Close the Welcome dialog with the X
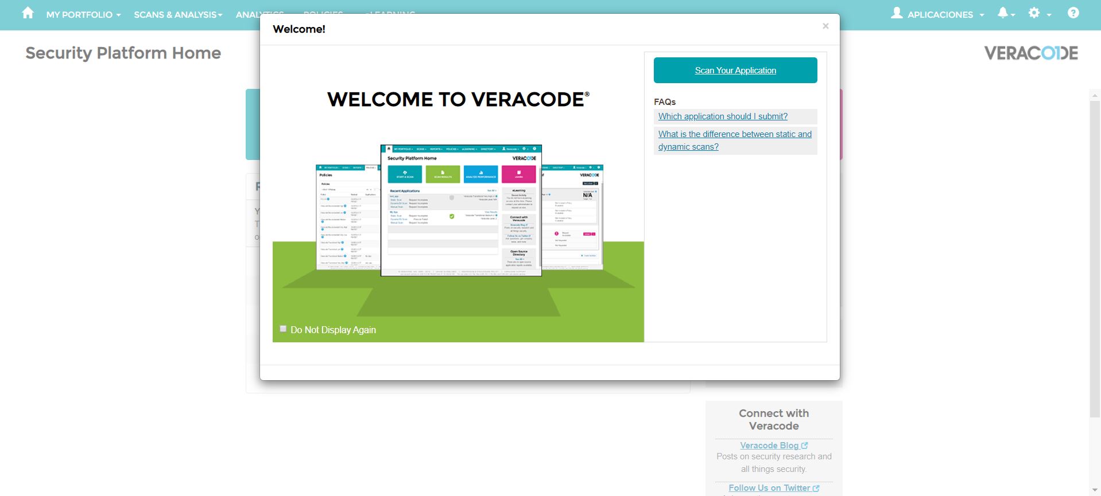 (x=825, y=26)
